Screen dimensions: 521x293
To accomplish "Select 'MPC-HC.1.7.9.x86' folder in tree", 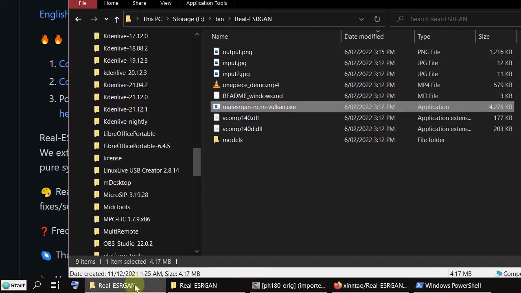I will [x=127, y=219].
